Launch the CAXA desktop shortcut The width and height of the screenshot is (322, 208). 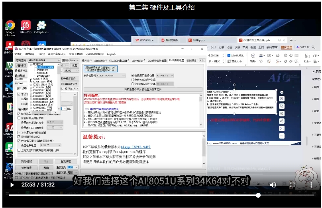(9, 171)
